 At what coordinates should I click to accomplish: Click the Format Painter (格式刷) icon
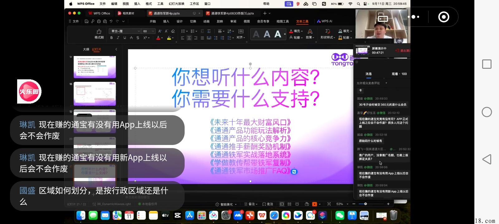(x=99, y=34)
